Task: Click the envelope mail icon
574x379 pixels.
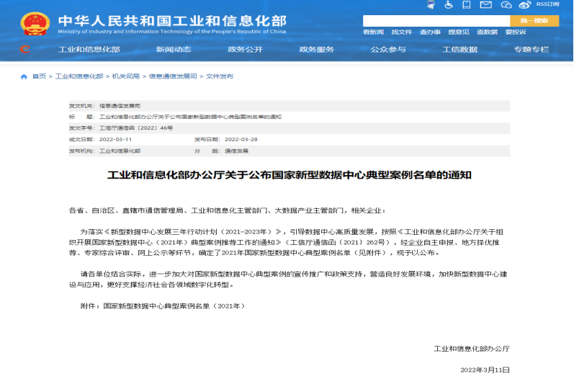Action: click(x=486, y=5)
